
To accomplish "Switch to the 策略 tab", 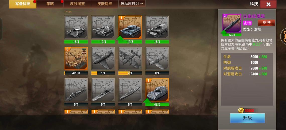I will click(x=50, y=4).
